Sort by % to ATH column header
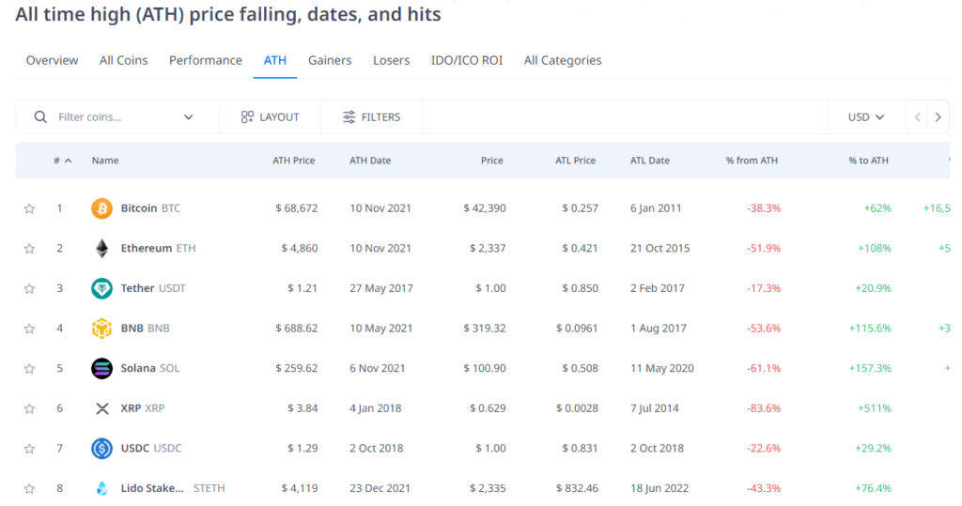This screenshot has height=506, width=962. click(868, 161)
